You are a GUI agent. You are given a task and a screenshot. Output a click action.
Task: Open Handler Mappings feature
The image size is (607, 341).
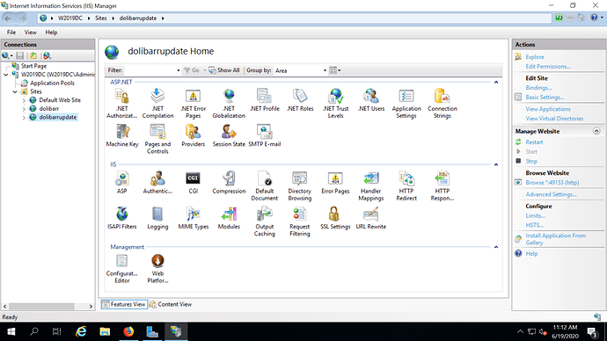pyautogui.click(x=371, y=186)
